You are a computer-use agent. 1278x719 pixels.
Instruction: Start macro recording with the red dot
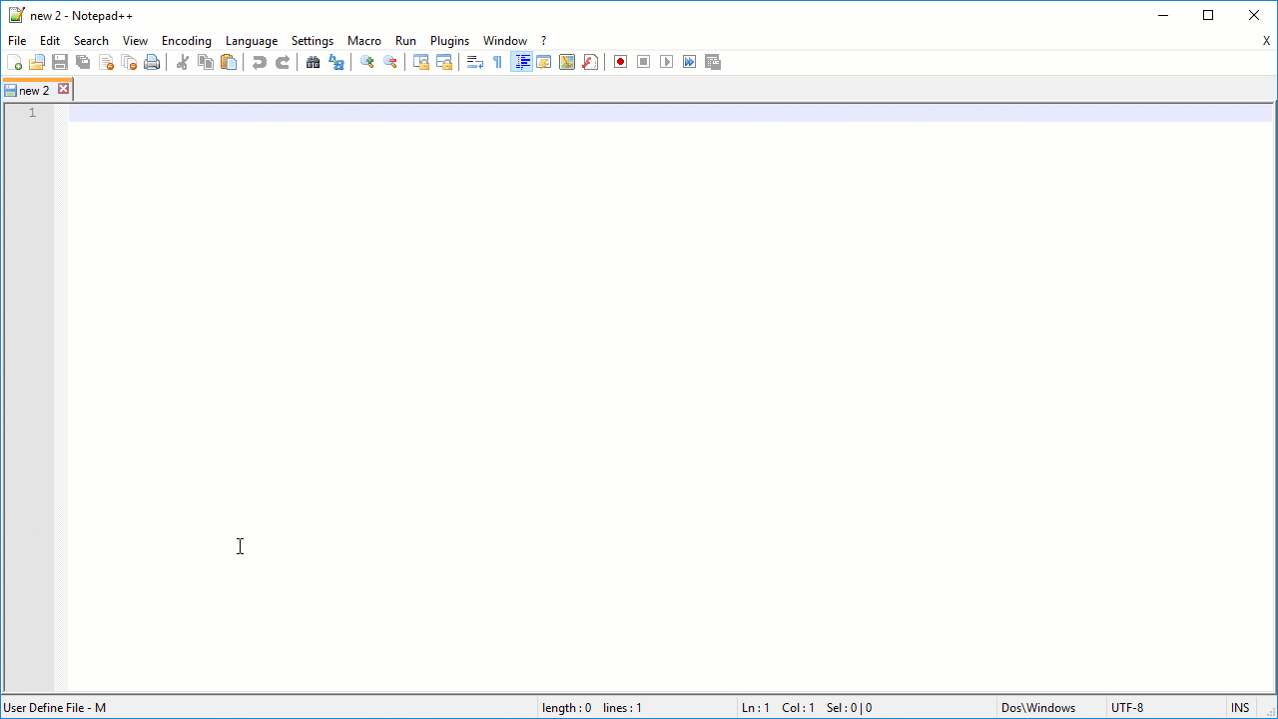(x=620, y=62)
